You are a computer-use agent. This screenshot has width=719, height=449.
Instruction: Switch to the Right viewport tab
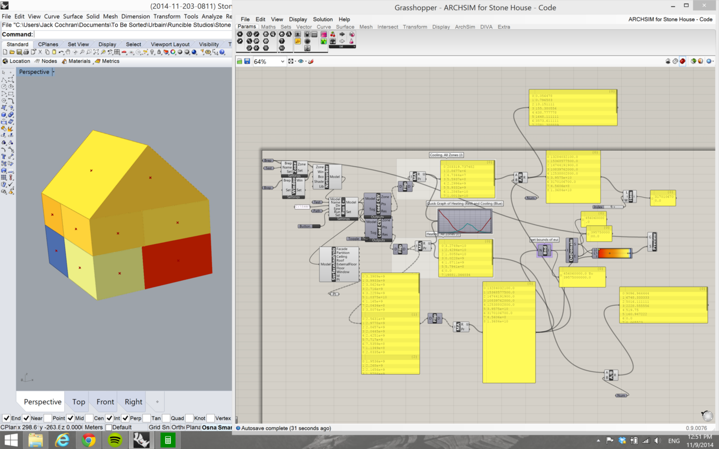coord(133,402)
